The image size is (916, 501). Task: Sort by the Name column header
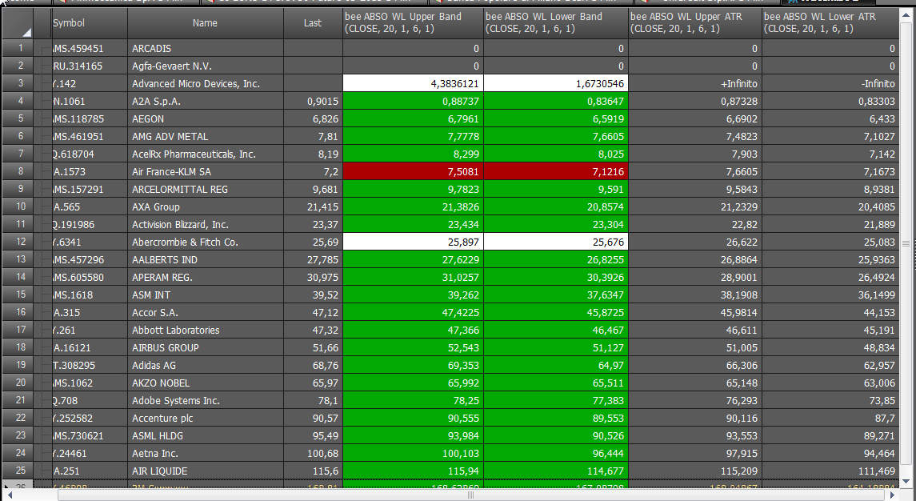click(205, 23)
